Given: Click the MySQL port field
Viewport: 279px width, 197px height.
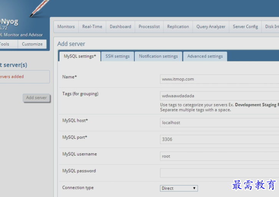Looking at the screenshot, I should (220, 139).
